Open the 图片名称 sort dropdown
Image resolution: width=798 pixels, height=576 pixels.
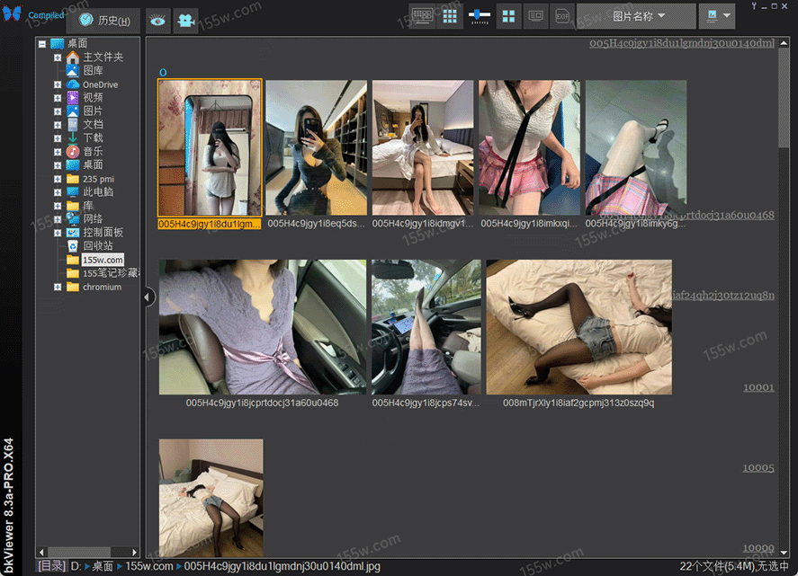pos(637,16)
